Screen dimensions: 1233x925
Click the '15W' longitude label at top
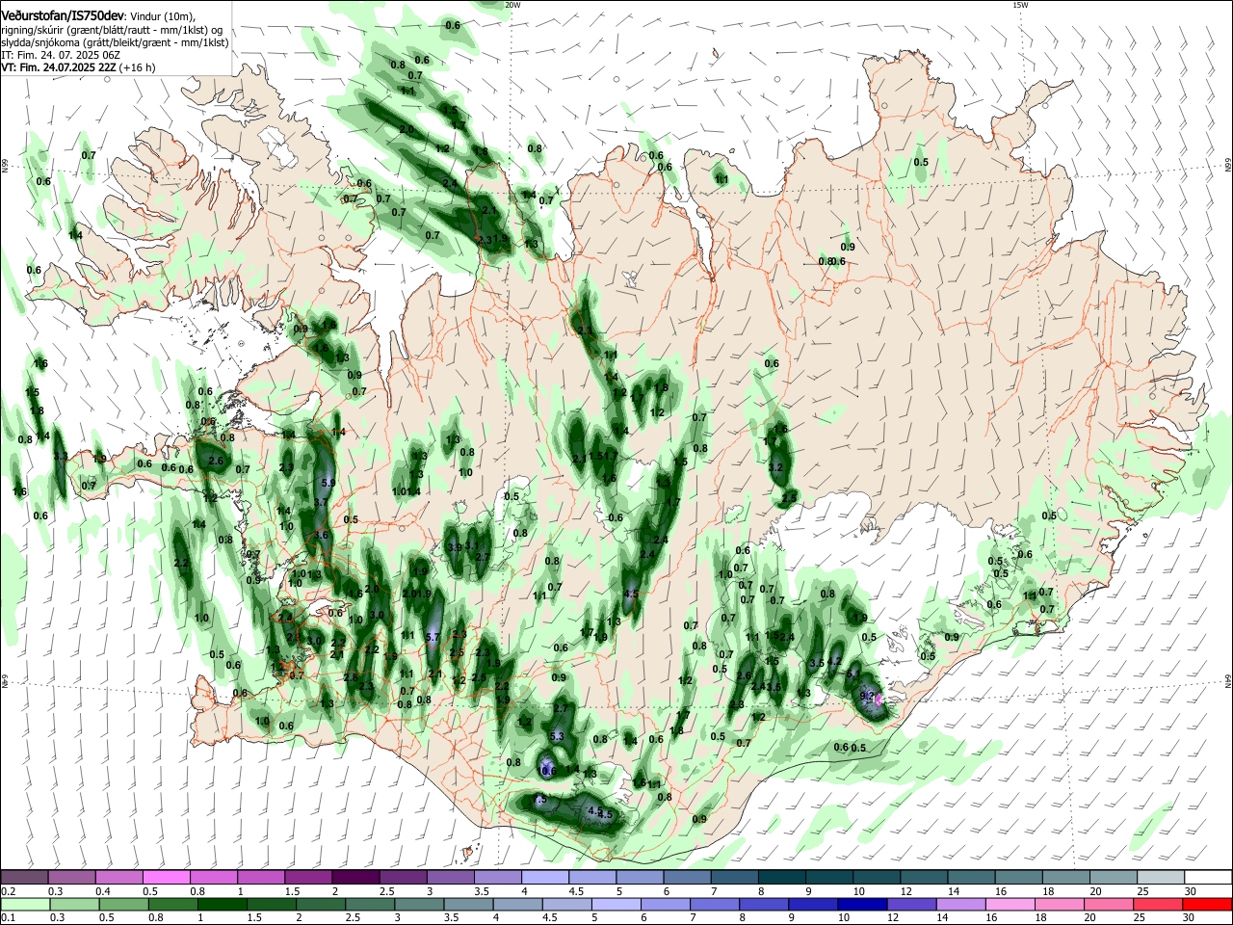1020,5
